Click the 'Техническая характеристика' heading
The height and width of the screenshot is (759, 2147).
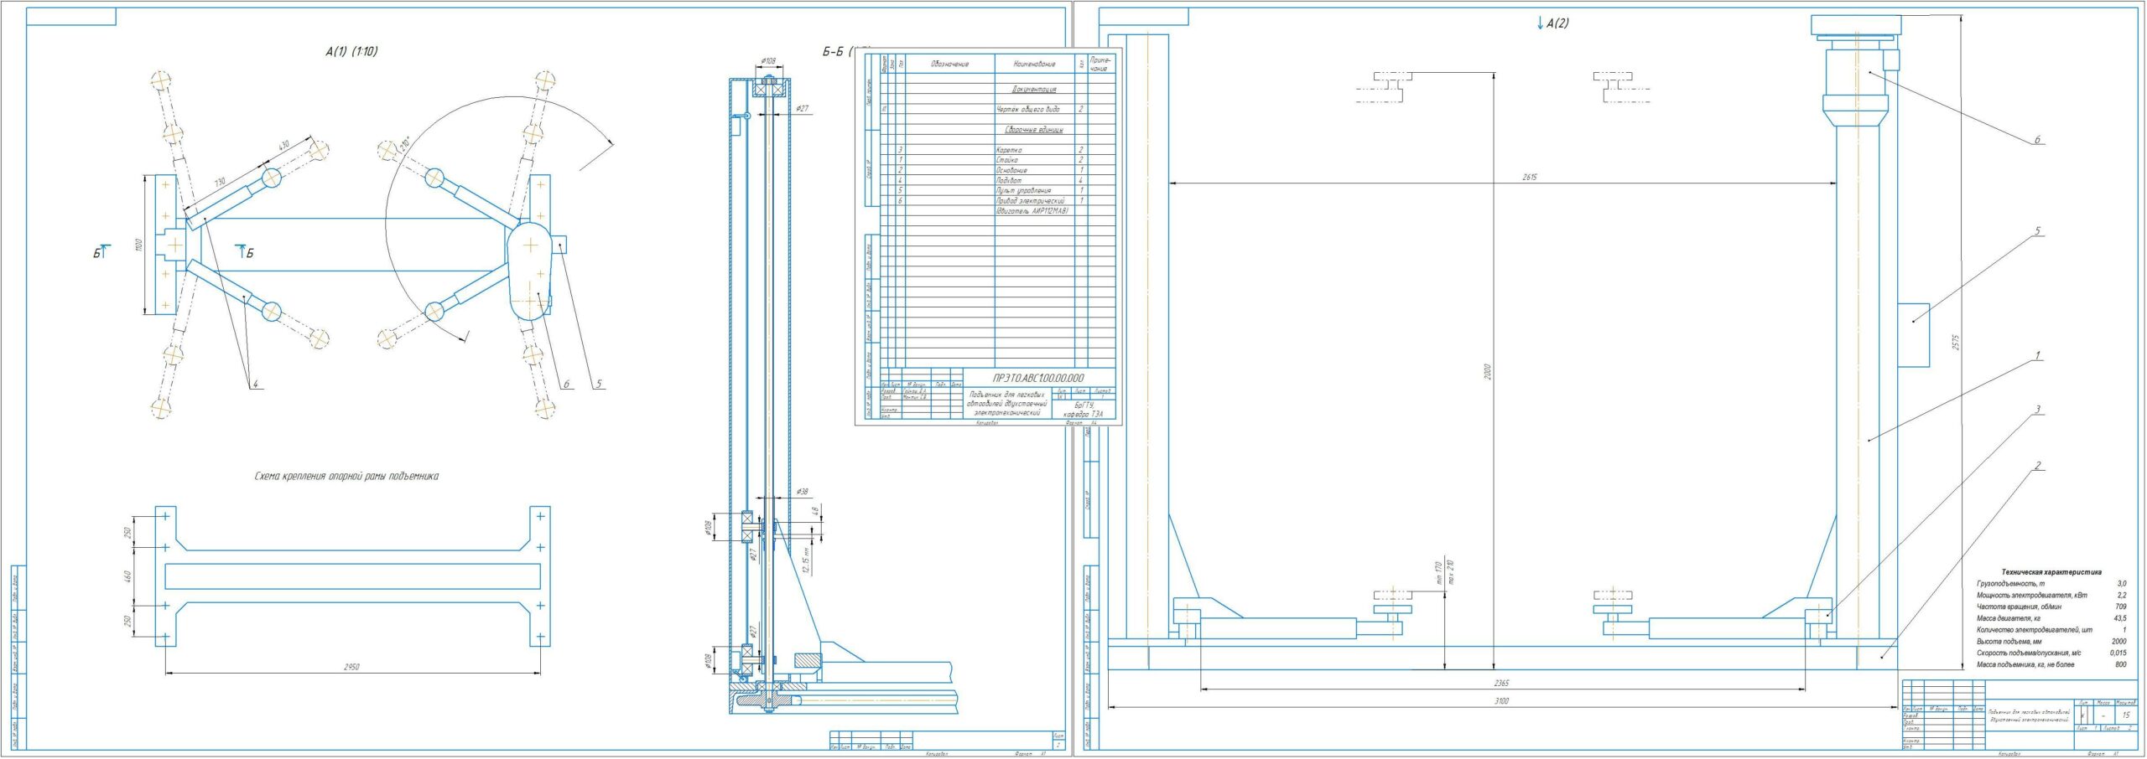click(x=2051, y=572)
